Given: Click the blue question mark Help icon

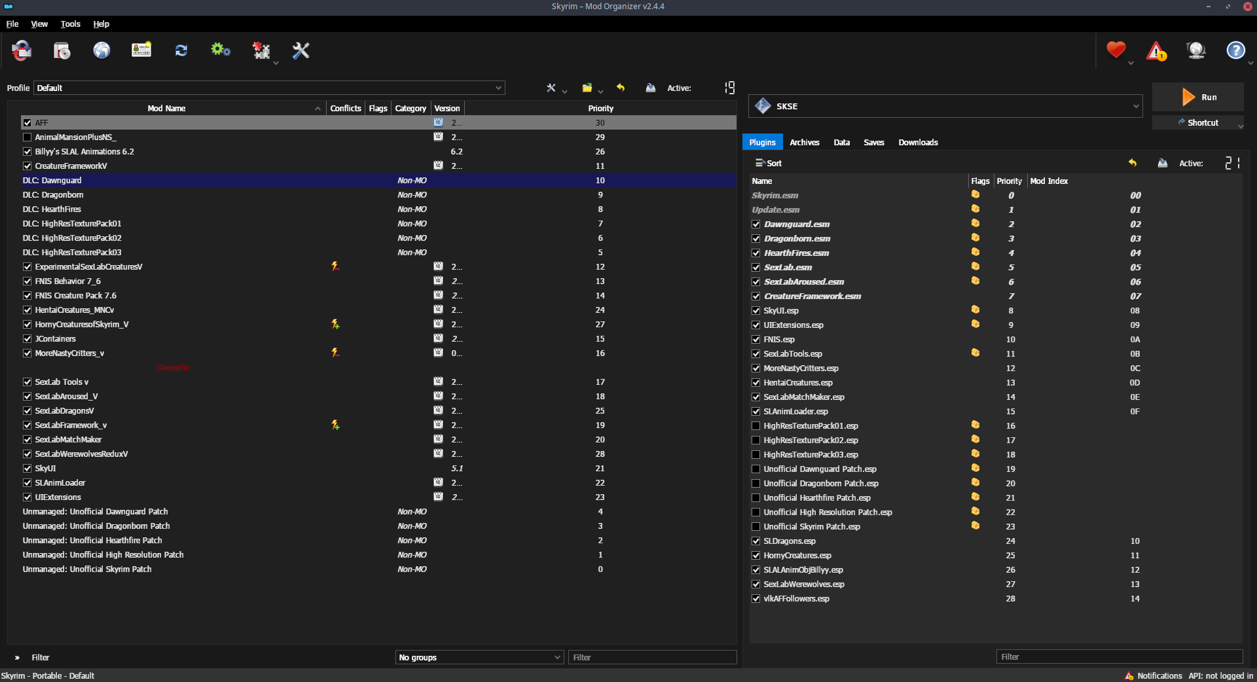Looking at the screenshot, I should point(1235,50).
